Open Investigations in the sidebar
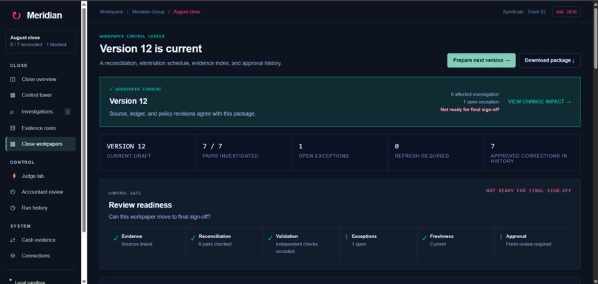This screenshot has width=598, height=284. pos(40,112)
